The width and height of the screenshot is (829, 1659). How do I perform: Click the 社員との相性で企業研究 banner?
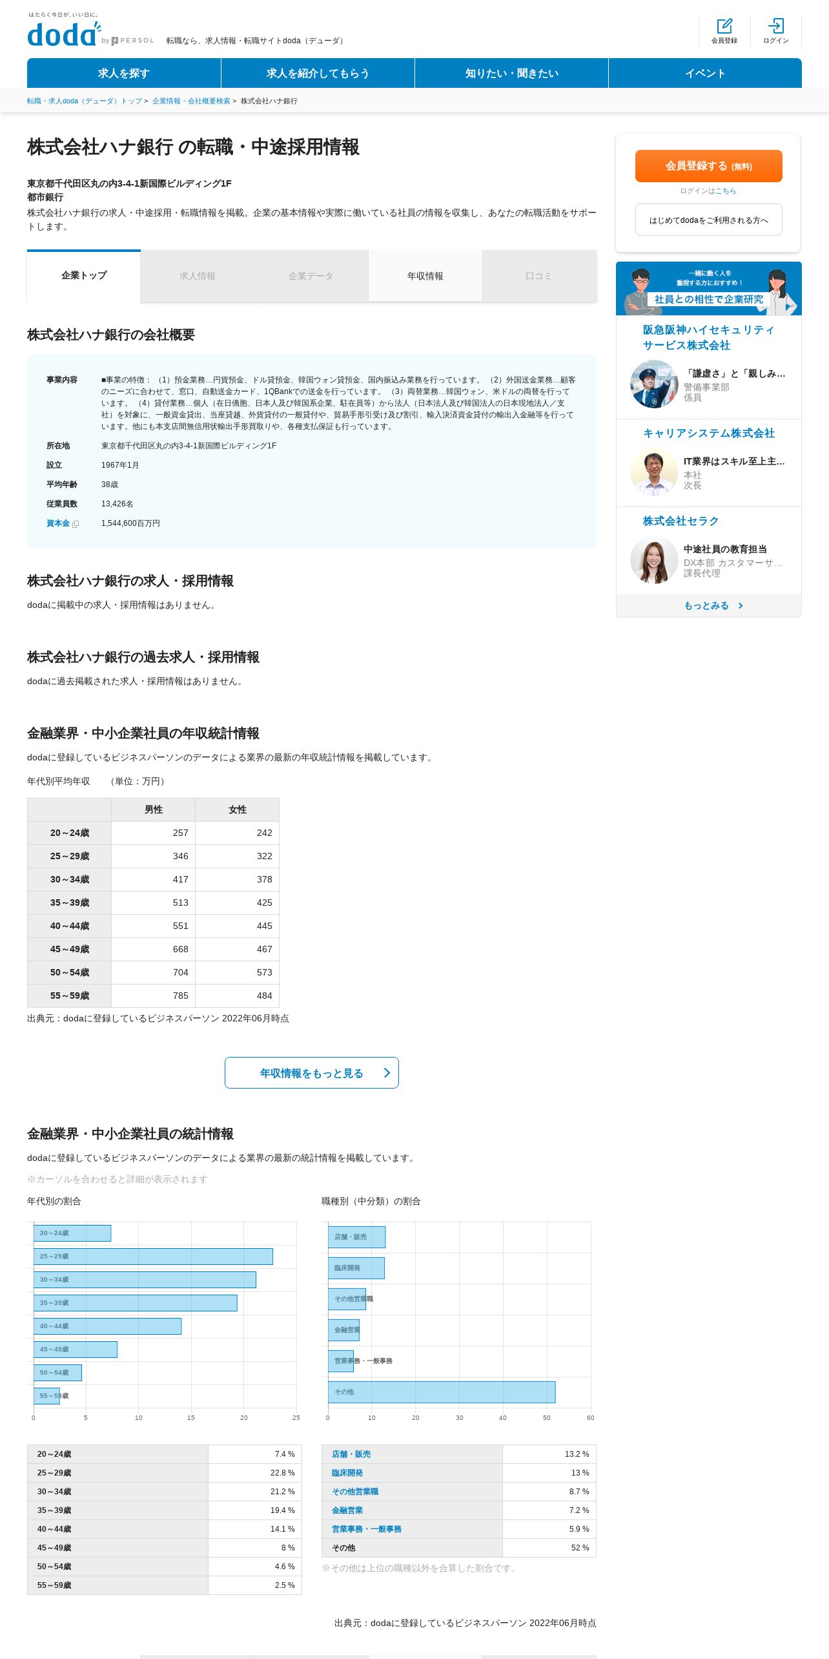point(709,288)
